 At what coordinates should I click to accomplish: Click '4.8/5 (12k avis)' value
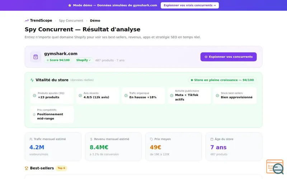click(96, 97)
